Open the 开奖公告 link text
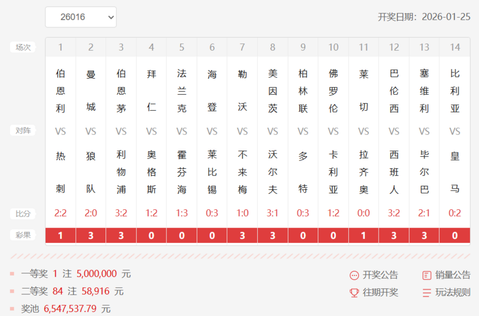Image resolution: width=479 pixels, height=316 pixels. click(380, 276)
